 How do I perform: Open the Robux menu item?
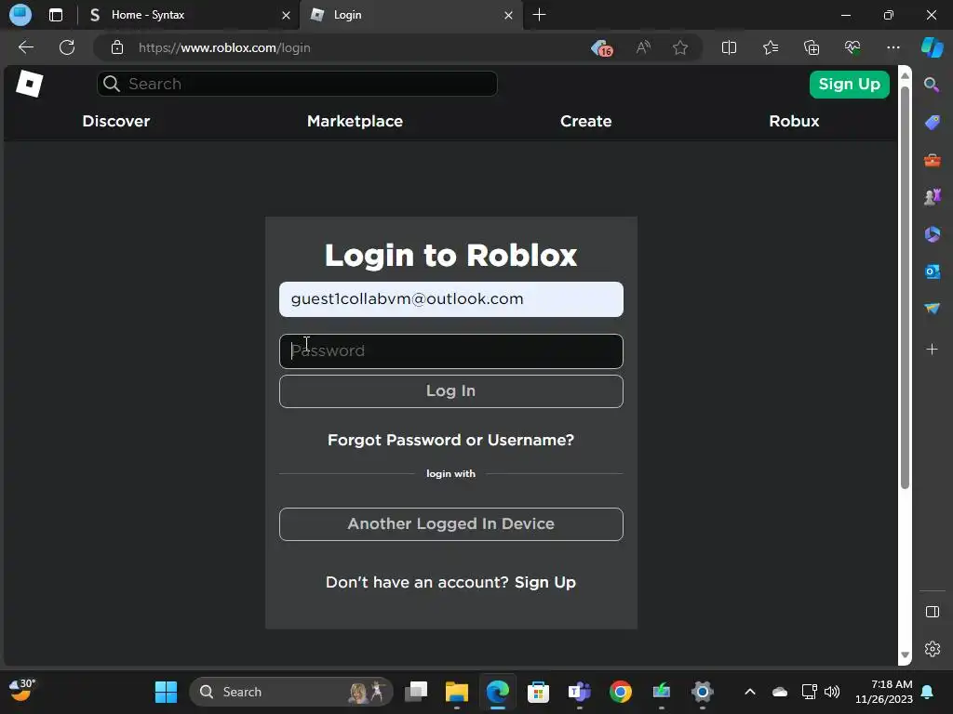(x=794, y=121)
